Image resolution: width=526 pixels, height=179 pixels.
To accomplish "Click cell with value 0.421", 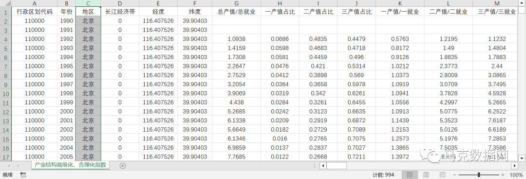I will 319,66.
